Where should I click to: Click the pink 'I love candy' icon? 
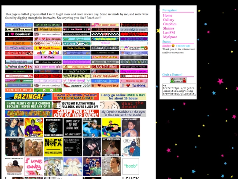pos(34,166)
